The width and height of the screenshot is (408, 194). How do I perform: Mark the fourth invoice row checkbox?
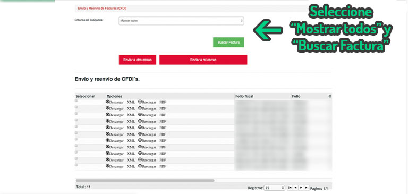pos(76,120)
